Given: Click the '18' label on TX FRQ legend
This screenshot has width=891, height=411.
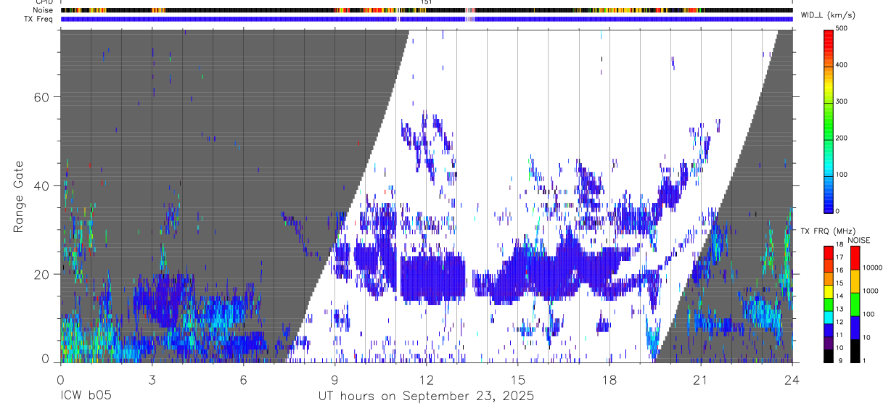Looking at the screenshot, I should coord(839,244).
